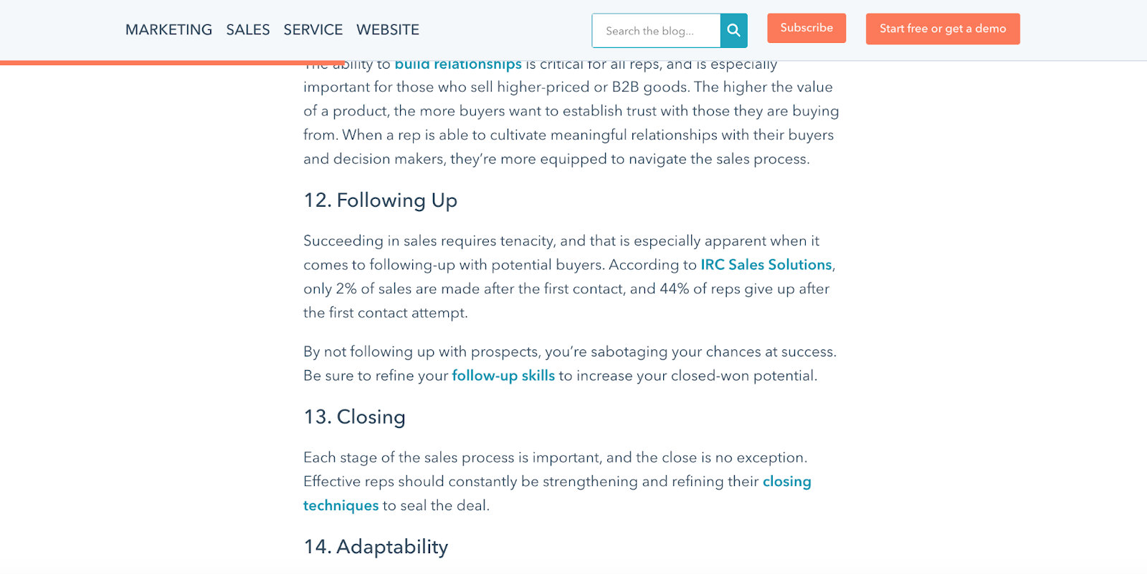The width and height of the screenshot is (1147, 574).
Task: Click the '12. Following Up' heading
Action: 381,200
